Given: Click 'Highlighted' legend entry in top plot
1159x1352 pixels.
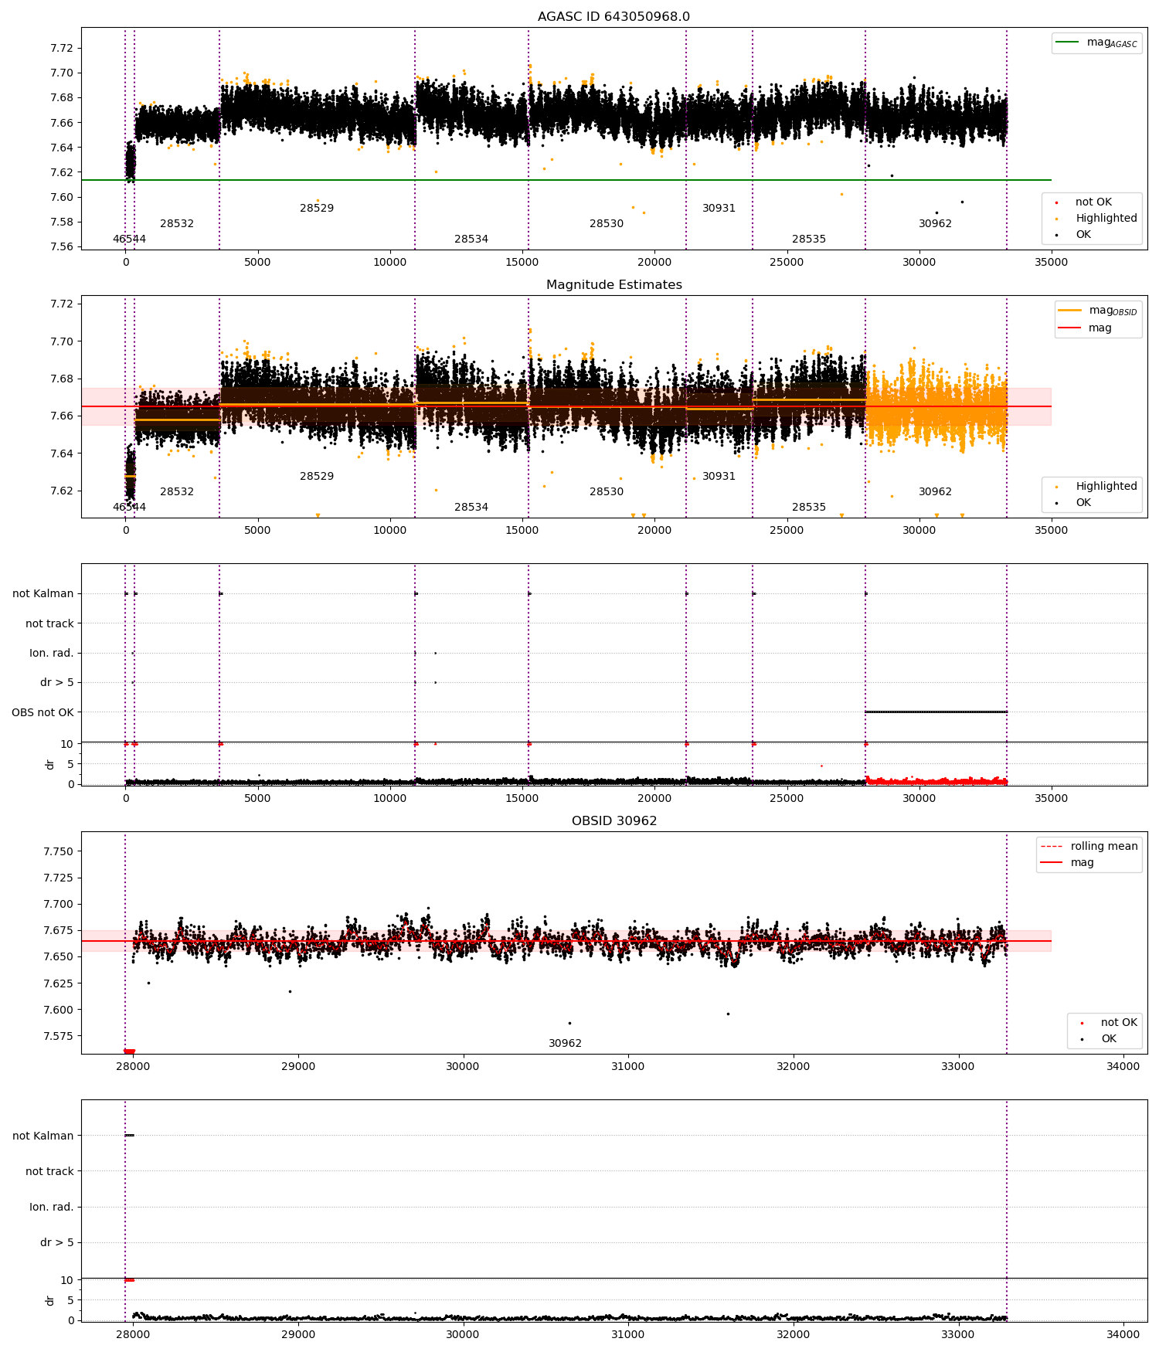Looking at the screenshot, I should [x=1096, y=218].
